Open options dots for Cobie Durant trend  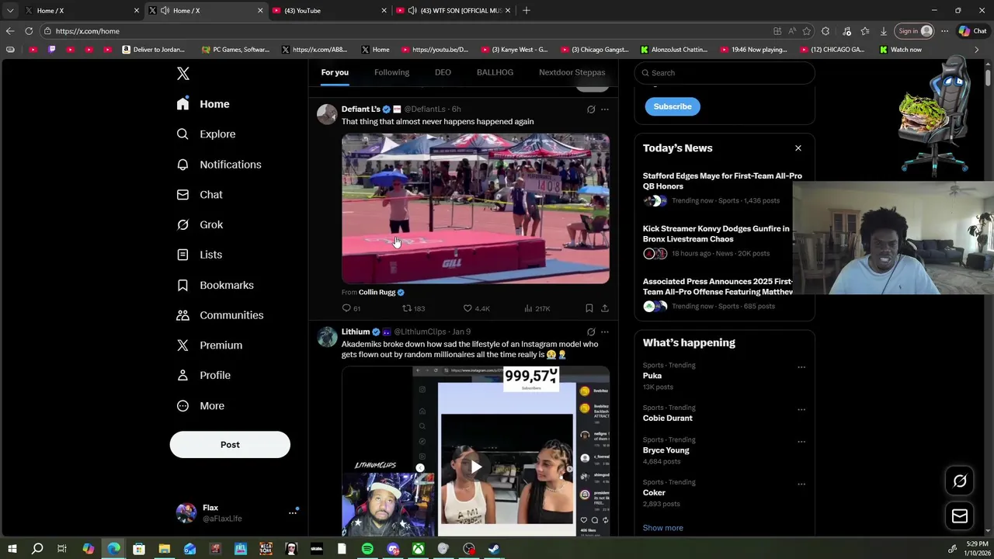point(801,410)
